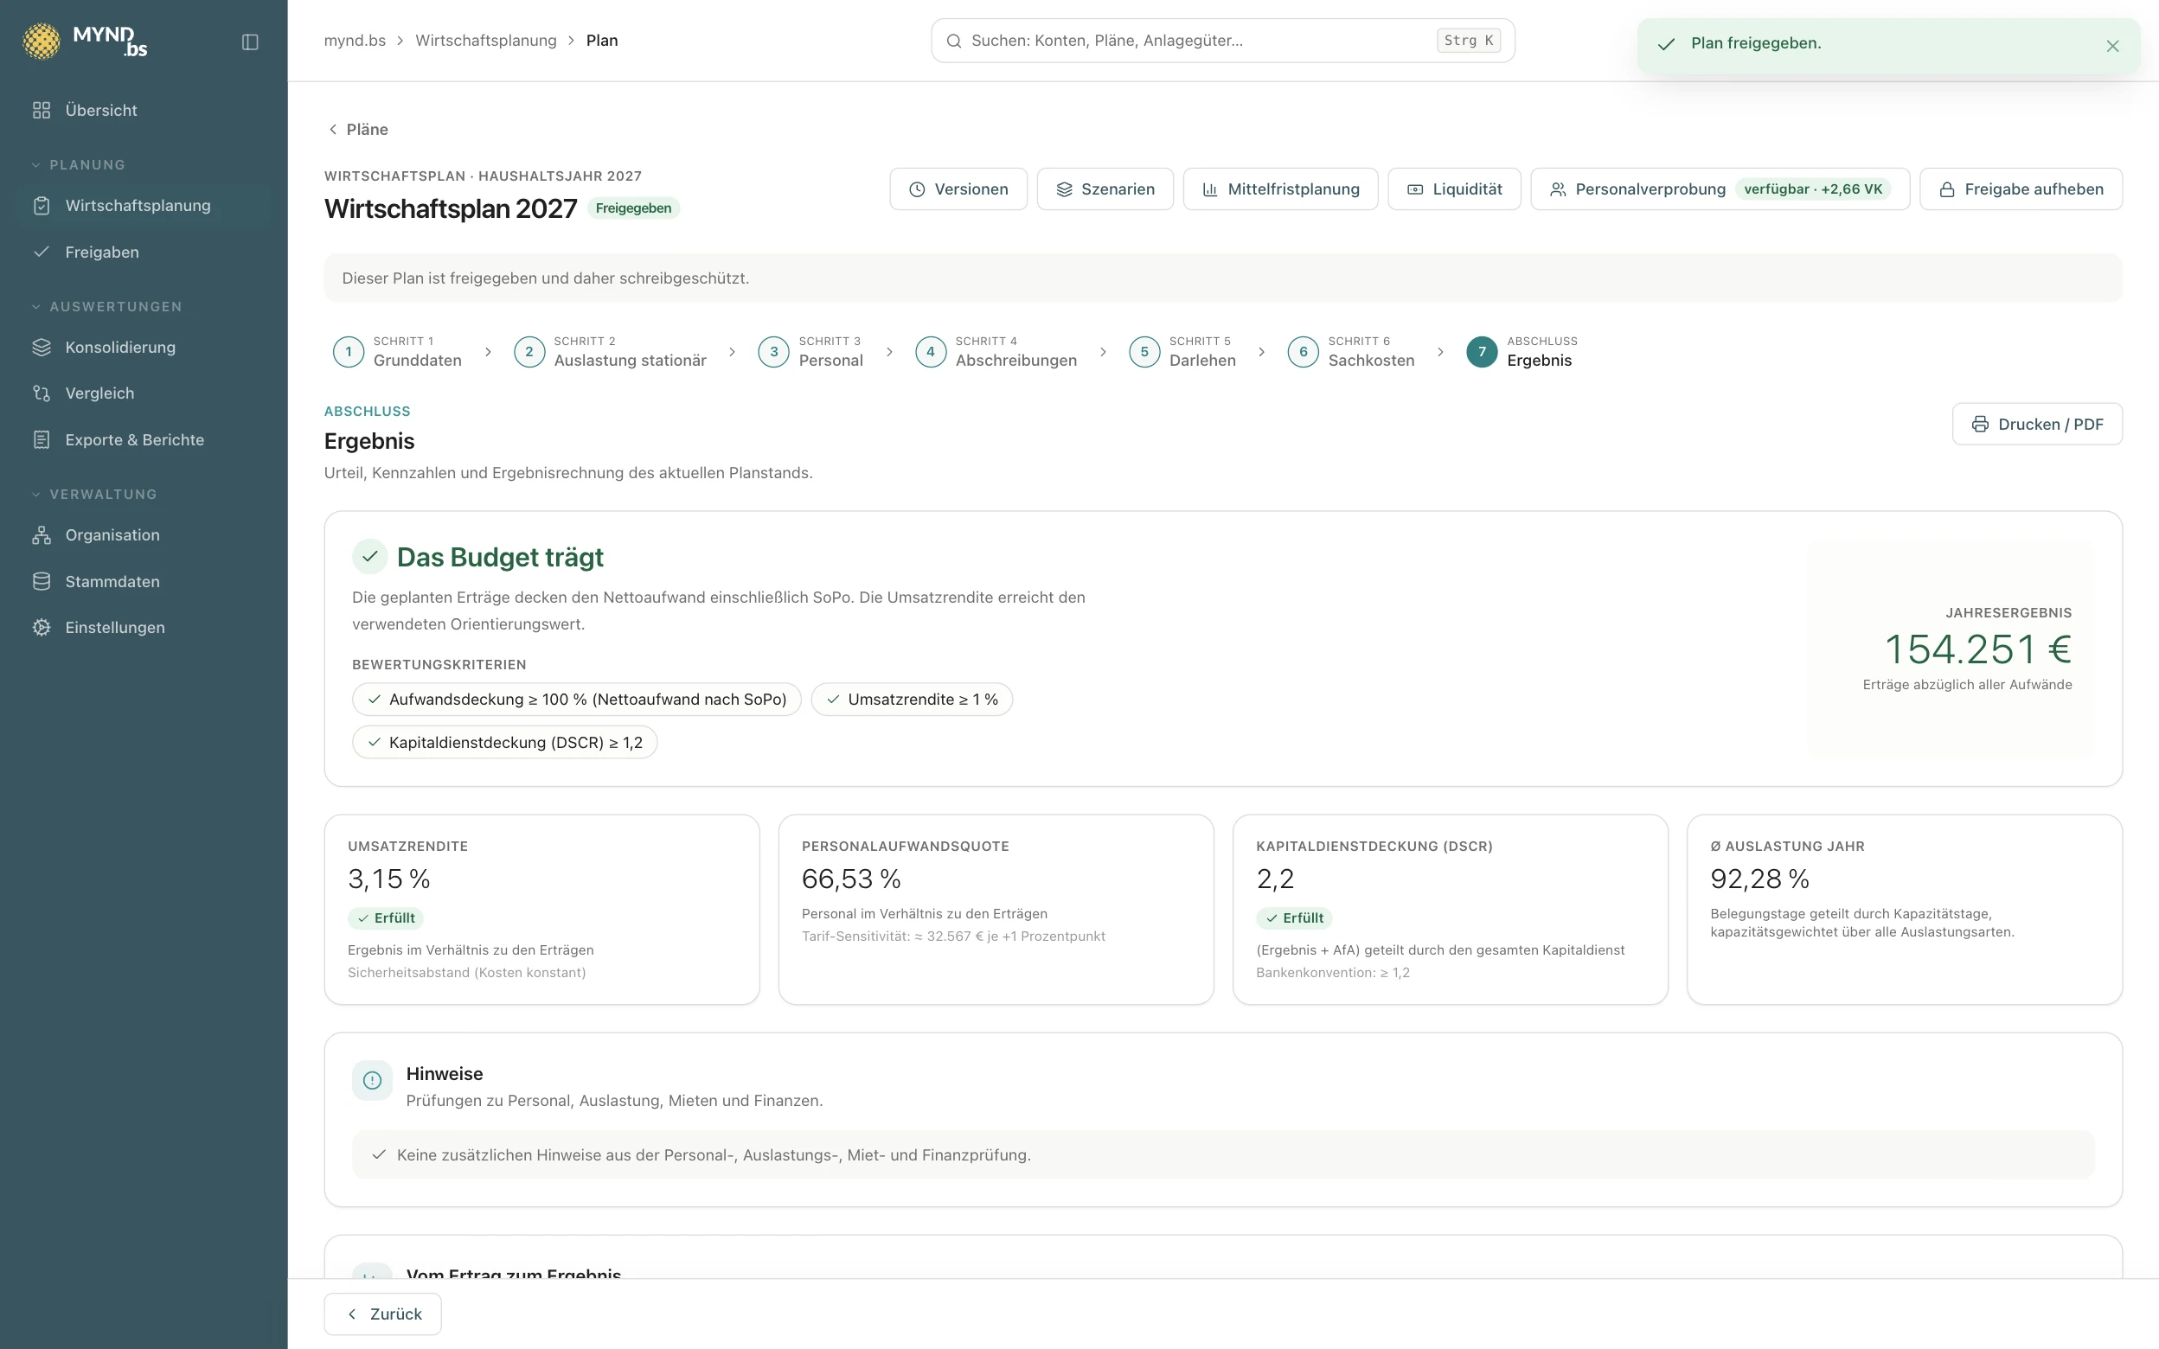The width and height of the screenshot is (2159, 1349).
Task: Click Freigabe aufheben button
Action: (x=2021, y=189)
